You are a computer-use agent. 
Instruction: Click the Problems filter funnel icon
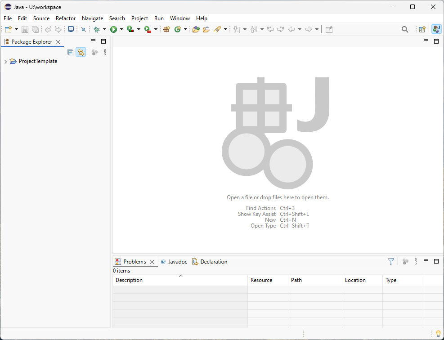click(391, 261)
